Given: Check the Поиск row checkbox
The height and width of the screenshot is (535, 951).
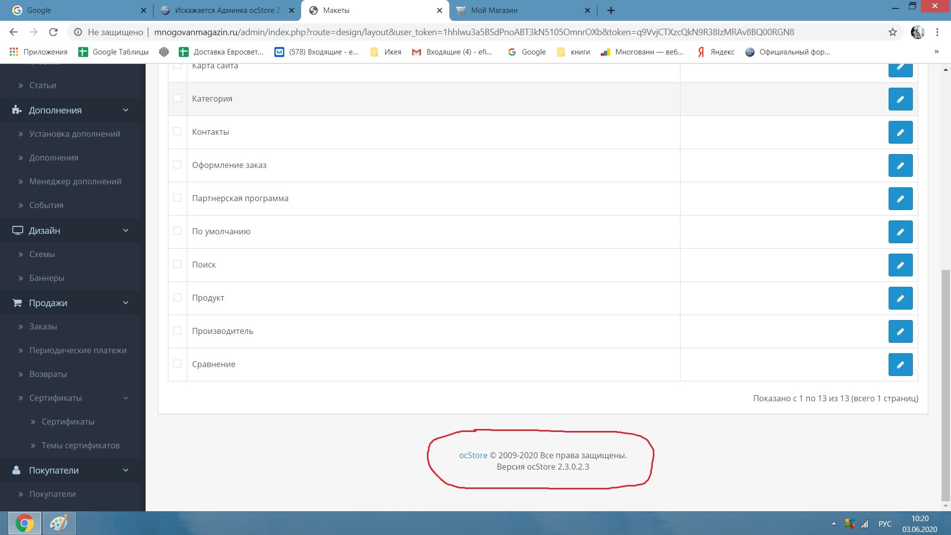Looking at the screenshot, I should pos(177,264).
